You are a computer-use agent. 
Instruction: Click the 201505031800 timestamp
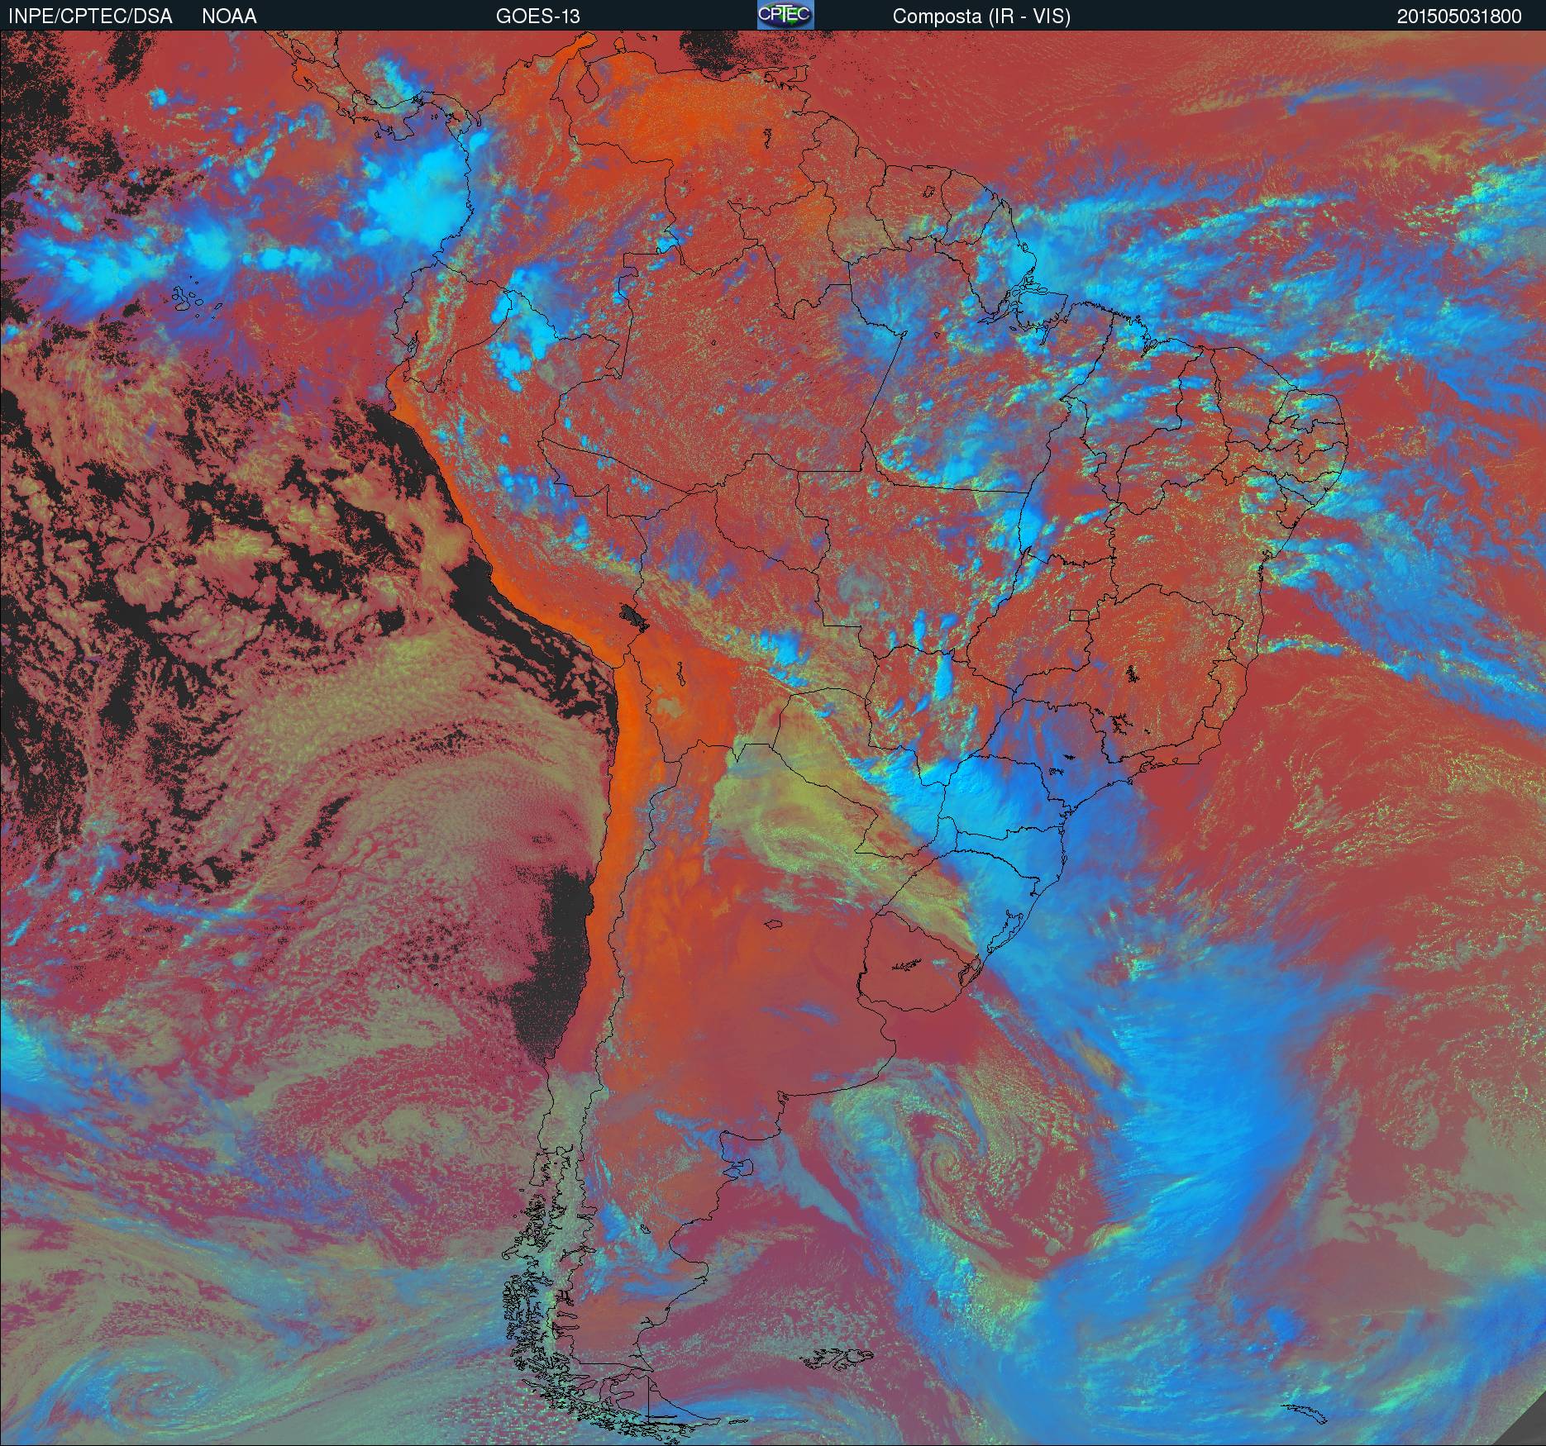pos(1459,17)
